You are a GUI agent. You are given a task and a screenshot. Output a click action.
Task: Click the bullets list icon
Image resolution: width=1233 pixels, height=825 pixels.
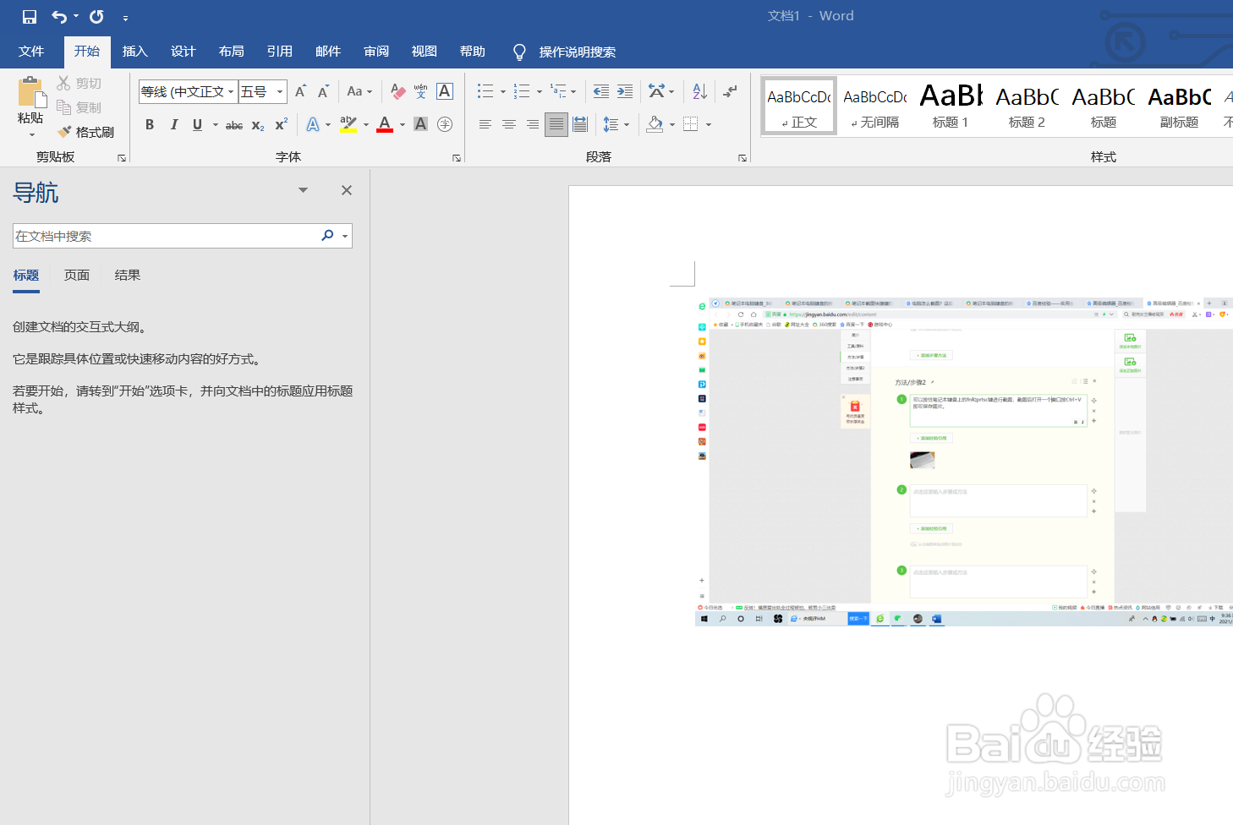(x=485, y=91)
